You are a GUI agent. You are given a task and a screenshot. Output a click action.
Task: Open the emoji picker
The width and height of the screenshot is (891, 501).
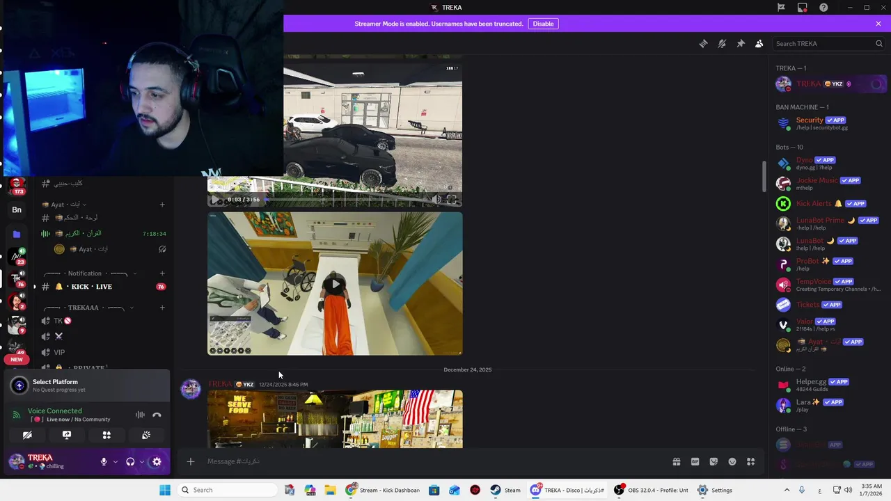coord(732,461)
